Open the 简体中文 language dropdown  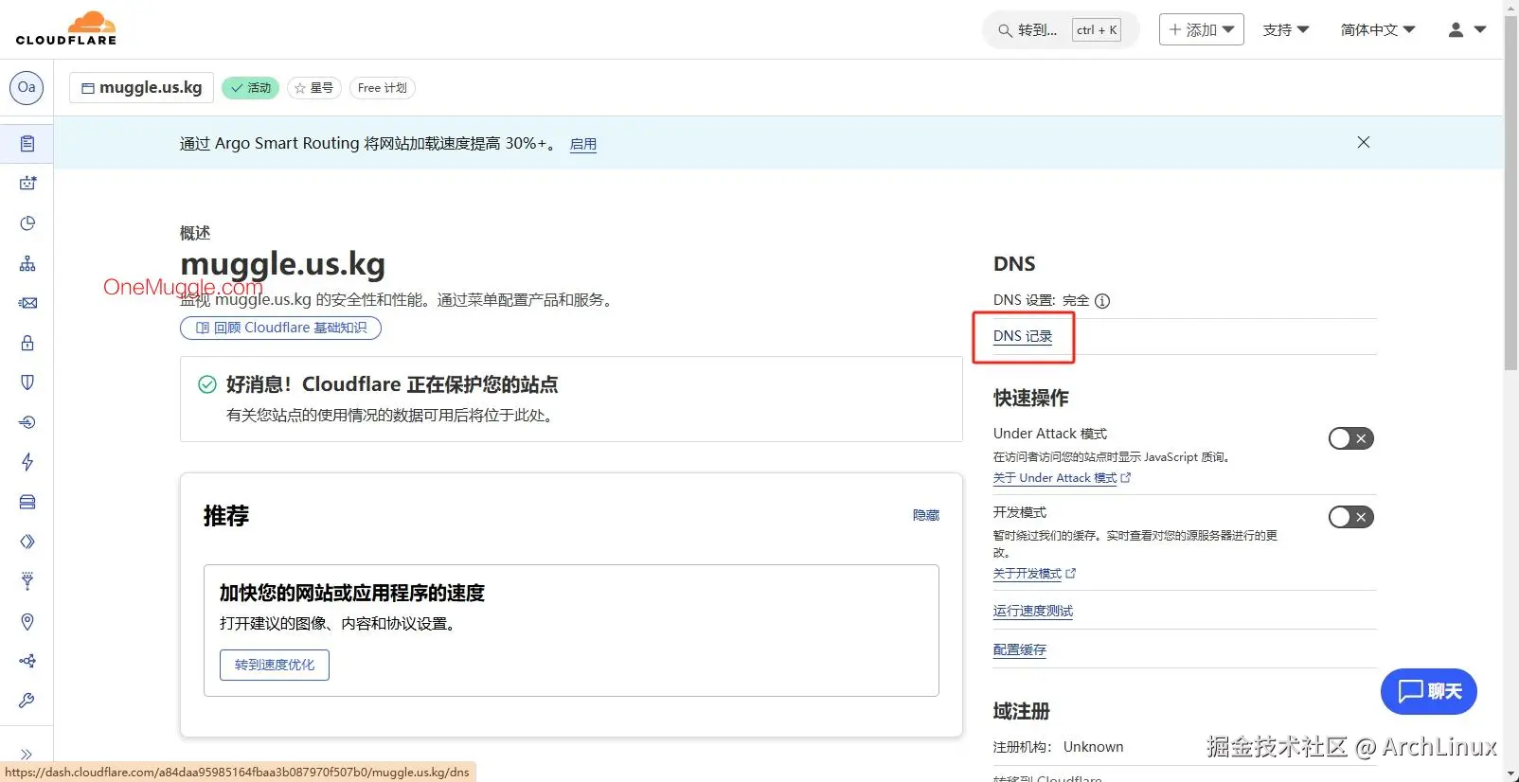[x=1377, y=29]
